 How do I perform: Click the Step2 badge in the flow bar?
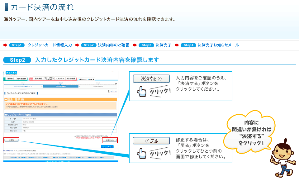point(89,45)
